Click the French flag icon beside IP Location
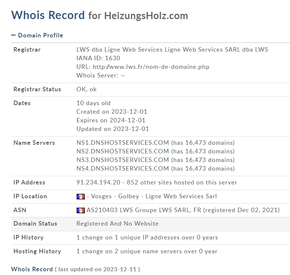 click(x=81, y=196)
